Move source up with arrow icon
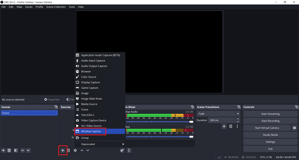 point(82,150)
